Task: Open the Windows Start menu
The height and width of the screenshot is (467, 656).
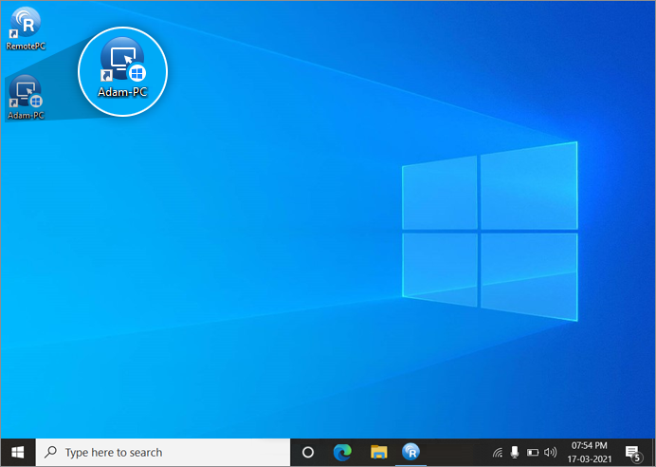Action: (17, 452)
